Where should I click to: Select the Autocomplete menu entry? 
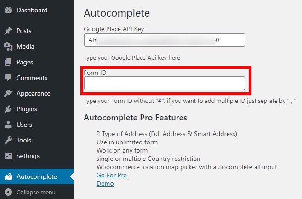pos(37,176)
